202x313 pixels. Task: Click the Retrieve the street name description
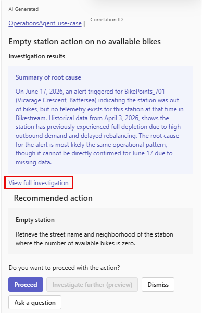(x=94, y=239)
